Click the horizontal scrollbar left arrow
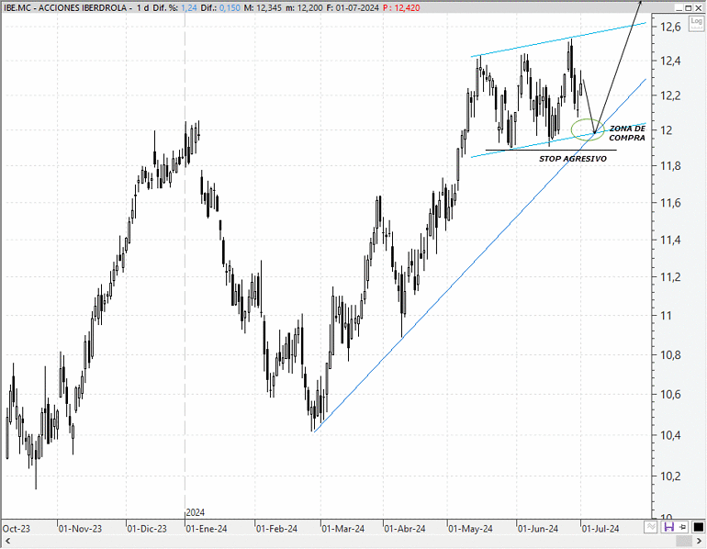The image size is (707, 549). tap(6, 541)
